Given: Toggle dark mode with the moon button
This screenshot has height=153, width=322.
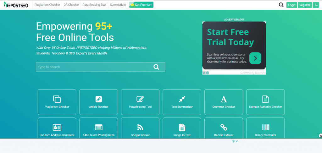Looking at the screenshot, I should tap(316, 5).
